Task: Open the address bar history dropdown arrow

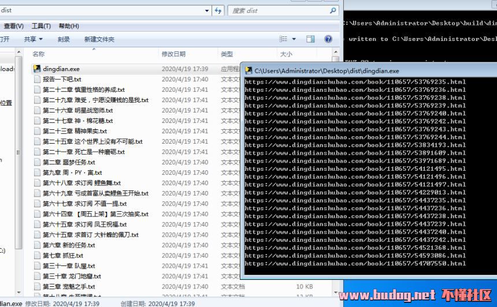Action: (x=207, y=10)
